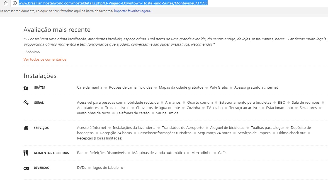The image size is (328, 180).
Task: Click 'Adaptadores' facility
Action: point(88,108)
